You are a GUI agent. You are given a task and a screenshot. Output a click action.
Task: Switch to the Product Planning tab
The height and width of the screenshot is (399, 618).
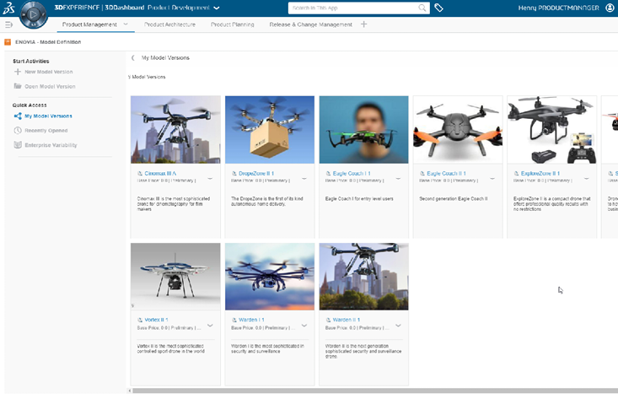tap(233, 24)
